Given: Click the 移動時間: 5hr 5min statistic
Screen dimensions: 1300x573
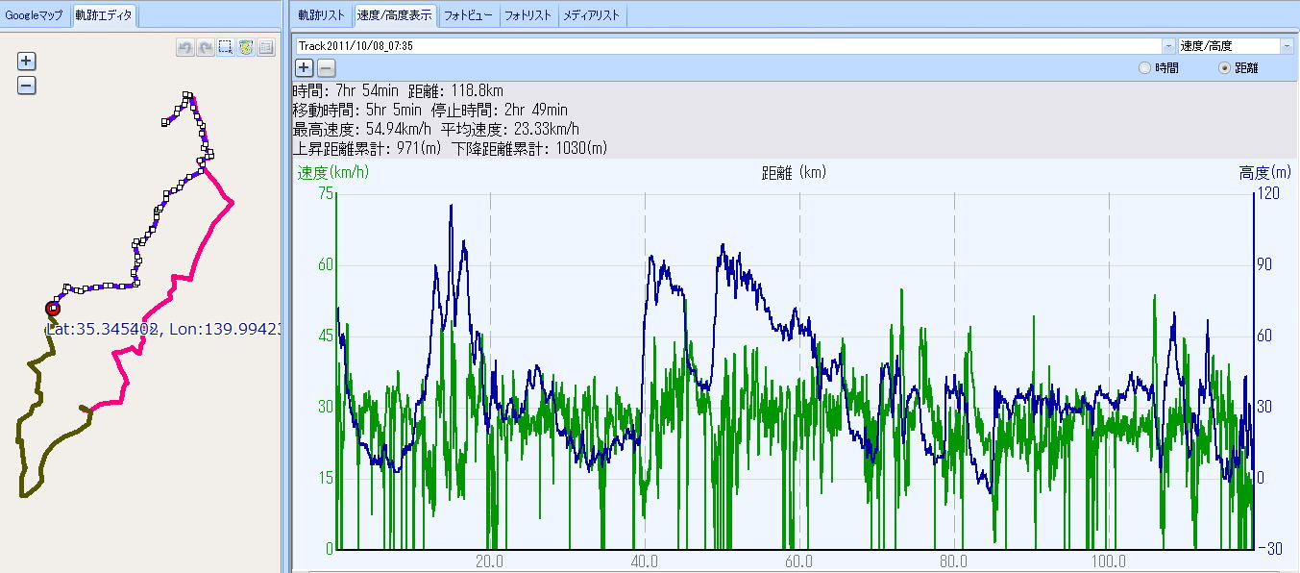Looking at the screenshot, I should pyautogui.click(x=356, y=110).
